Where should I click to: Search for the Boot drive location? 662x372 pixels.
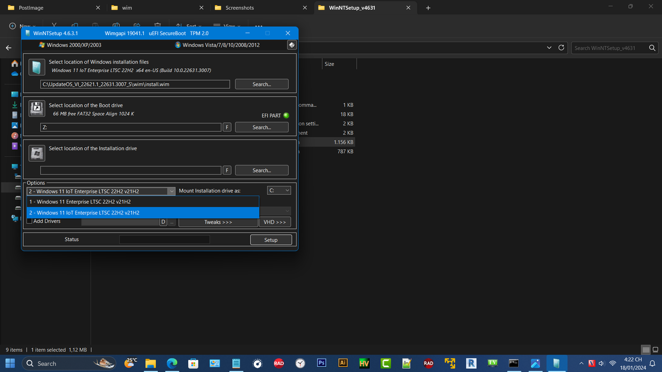(x=262, y=127)
